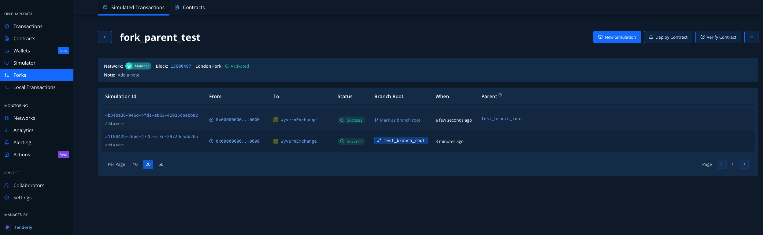Add a note to the first simulation

click(114, 124)
